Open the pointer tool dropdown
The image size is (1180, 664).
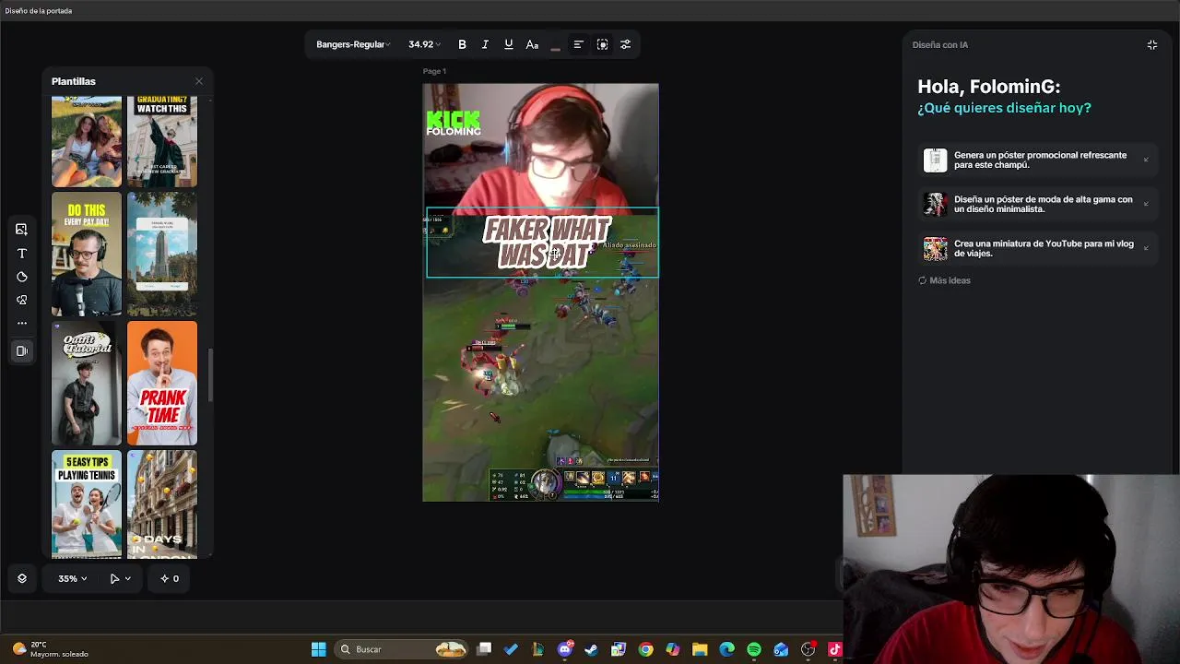[120, 578]
